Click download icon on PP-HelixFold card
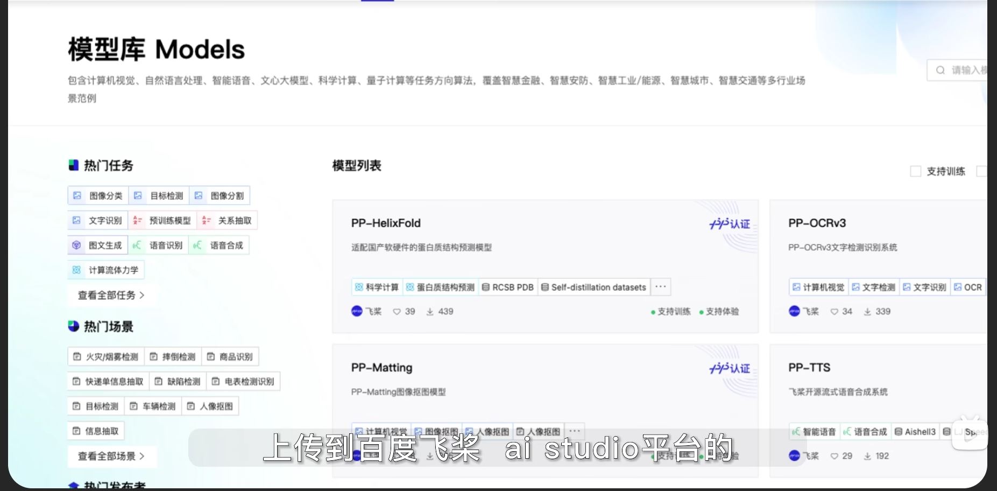This screenshot has width=997, height=491. click(430, 311)
